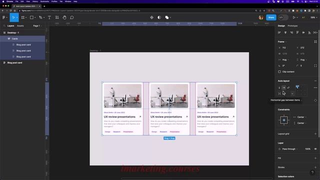Set auto layout direction to vertical
Screen dimensions: 320x180
tap(279, 87)
